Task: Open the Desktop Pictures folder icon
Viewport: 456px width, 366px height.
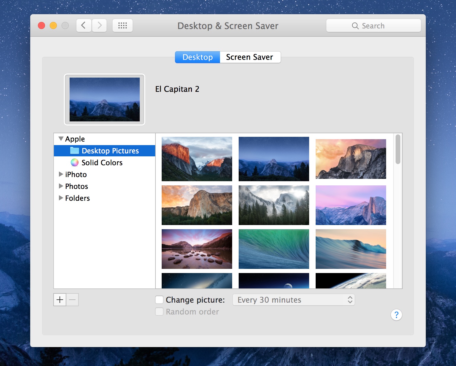Action: [74, 150]
